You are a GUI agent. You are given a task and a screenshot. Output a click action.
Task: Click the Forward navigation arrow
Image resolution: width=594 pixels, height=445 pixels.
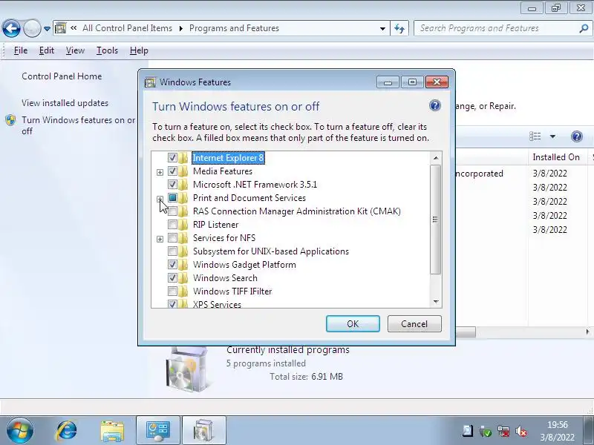point(32,28)
